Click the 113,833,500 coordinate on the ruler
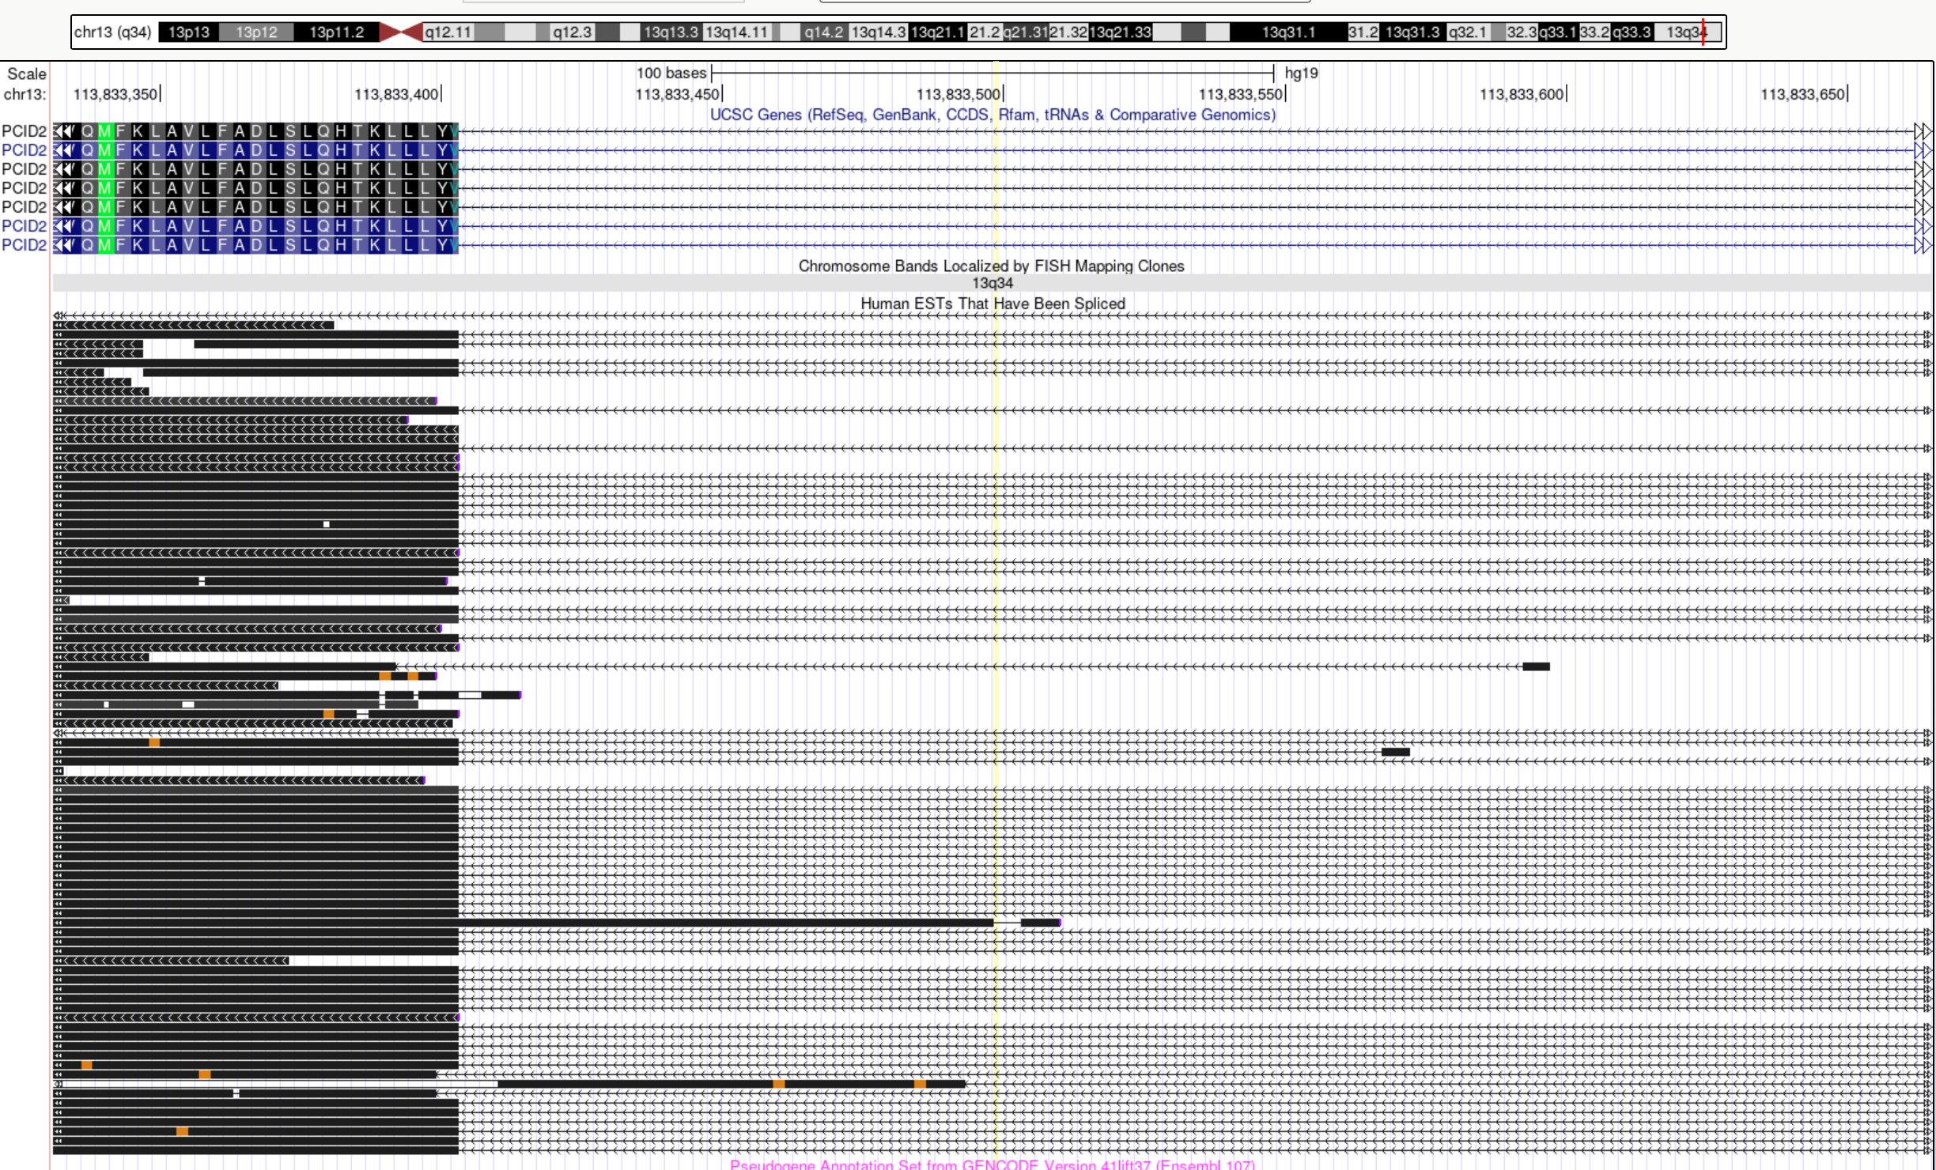 pos(958,94)
